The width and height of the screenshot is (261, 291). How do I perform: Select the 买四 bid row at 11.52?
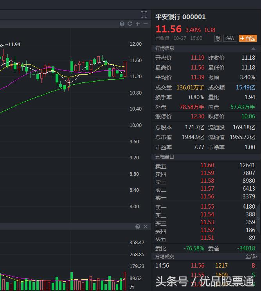click(205, 230)
